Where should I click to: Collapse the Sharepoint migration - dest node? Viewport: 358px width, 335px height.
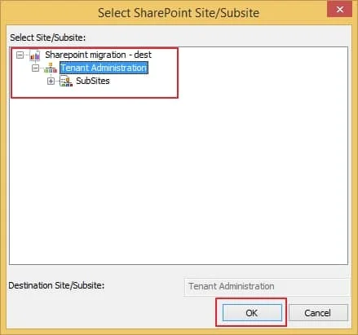coord(20,55)
